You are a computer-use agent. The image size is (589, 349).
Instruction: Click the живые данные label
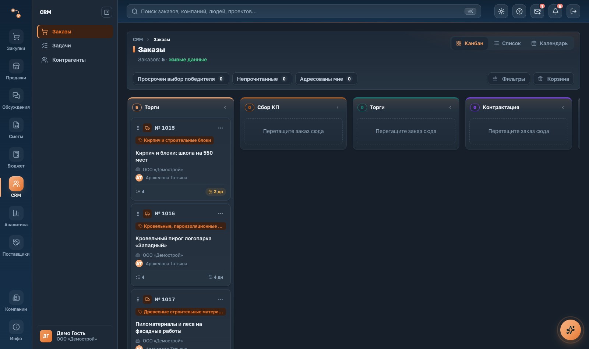[x=188, y=60]
